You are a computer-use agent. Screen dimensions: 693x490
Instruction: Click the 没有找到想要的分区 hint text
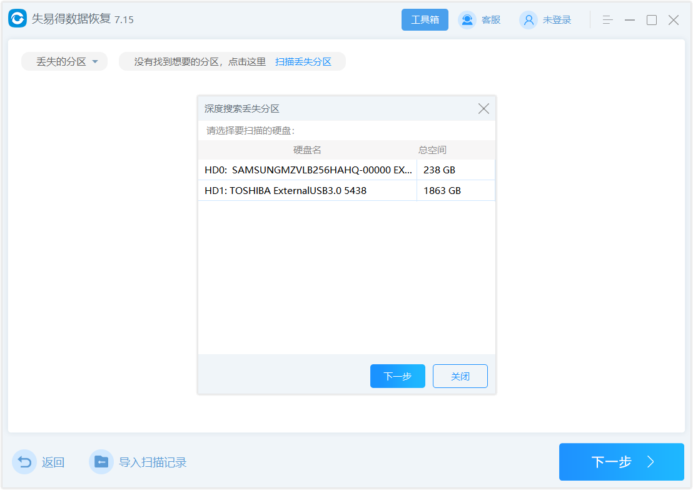point(200,62)
